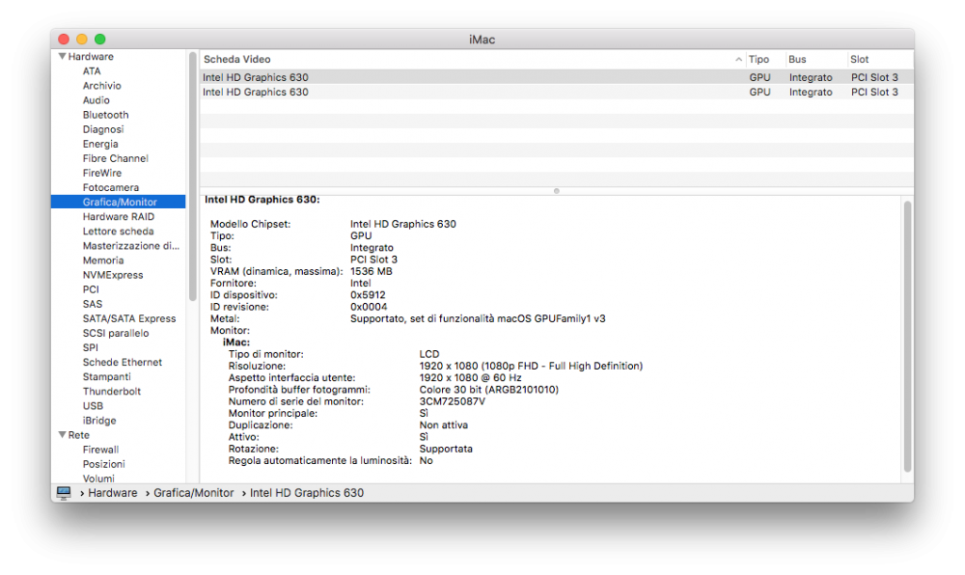Select ATA in the sidebar
This screenshot has height=575, width=965.
pos(92,70)
